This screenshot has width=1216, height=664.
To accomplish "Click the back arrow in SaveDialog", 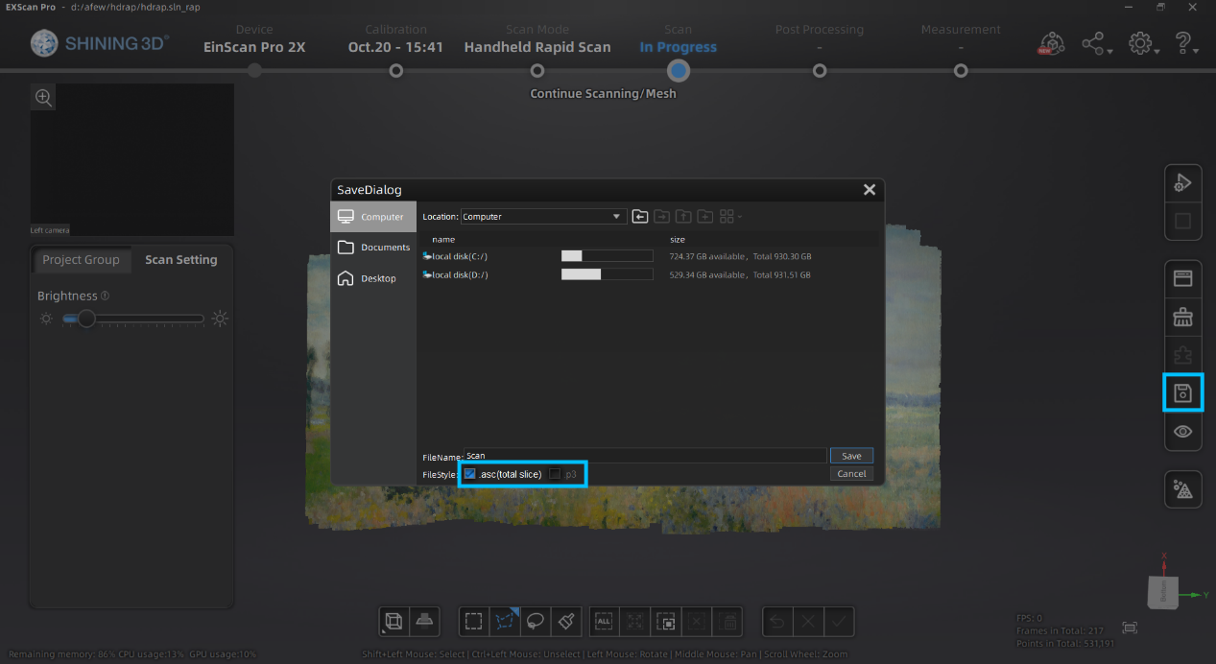I will (640, 217).
